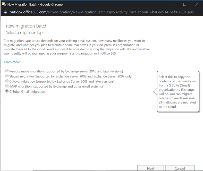Select the Remote move migration radio button
The width and height of the screenshot is (203, 171).
tap(7, 71)
